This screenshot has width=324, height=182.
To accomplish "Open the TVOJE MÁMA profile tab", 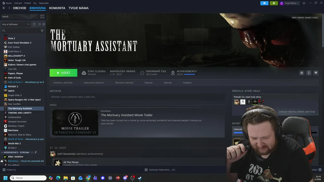I will click(x=78, y=8).
